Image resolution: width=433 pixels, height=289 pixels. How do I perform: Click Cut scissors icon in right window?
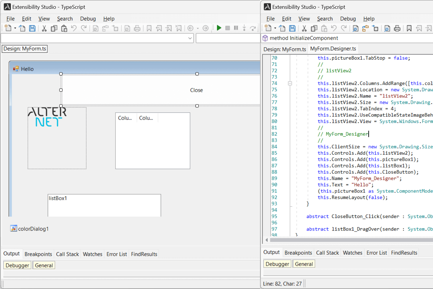click(304, 28)
